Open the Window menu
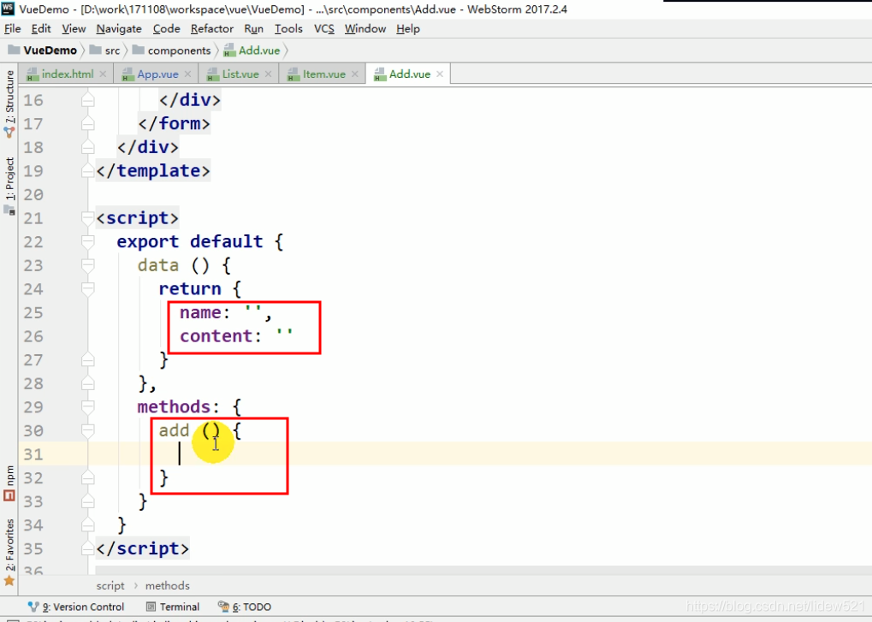The height and width of the screenshot is (622, 872). (365, 29)
